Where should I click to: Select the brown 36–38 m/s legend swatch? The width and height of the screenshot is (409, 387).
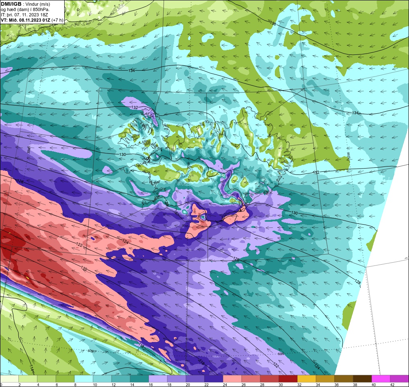pyautogui.click(x=344, y=379)
